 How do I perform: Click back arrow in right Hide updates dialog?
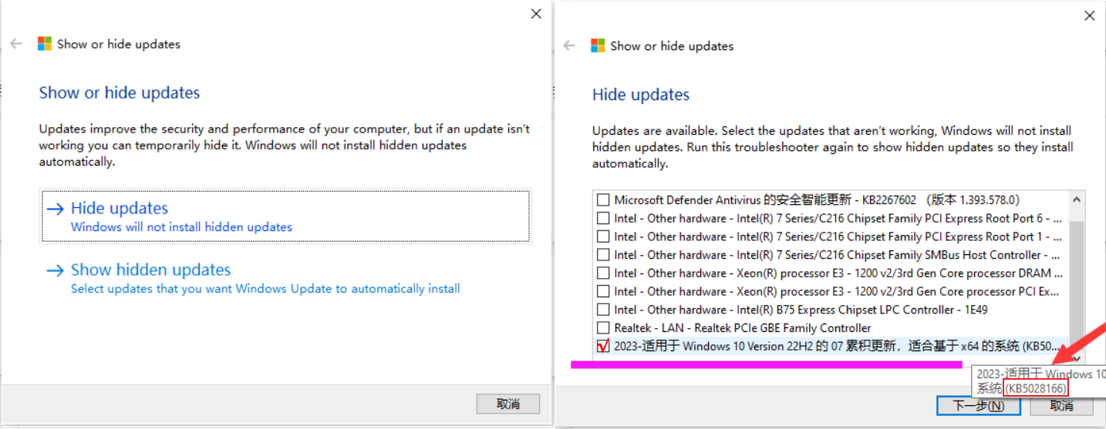pyautogui.click(x=569, y=45)
